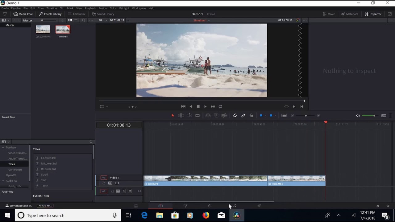The height and width of the screenshot is (222, 395).
Task: Expand the OpenFX category
Action: coord(11,175)
